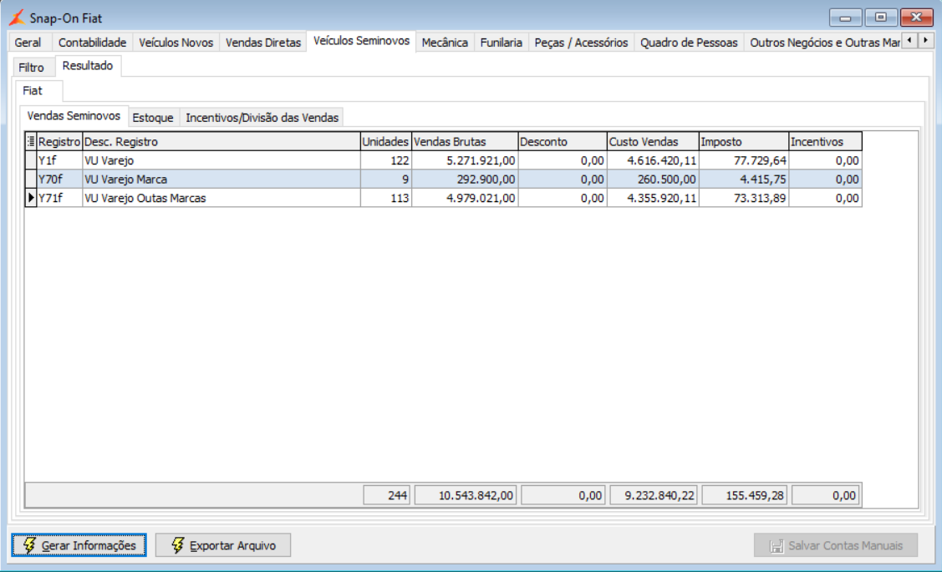Image resolution: width=942 pixels, height=572 pixels.
Task: Click the row indicator arrow for Y71f
Action: (31, 197)
